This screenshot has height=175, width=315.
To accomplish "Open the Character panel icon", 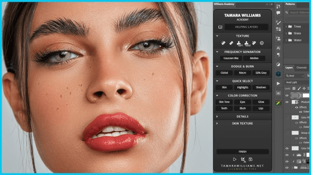I will (278, 48).
